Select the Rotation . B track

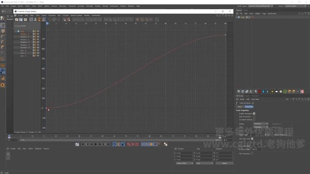(x=25, y=47)
